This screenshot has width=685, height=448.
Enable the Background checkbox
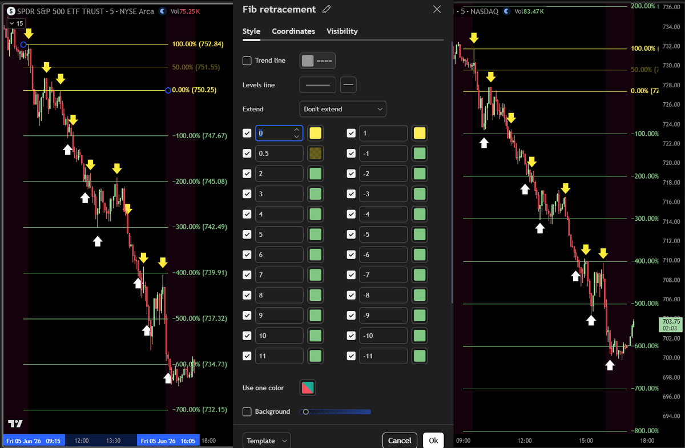[247, 411]
